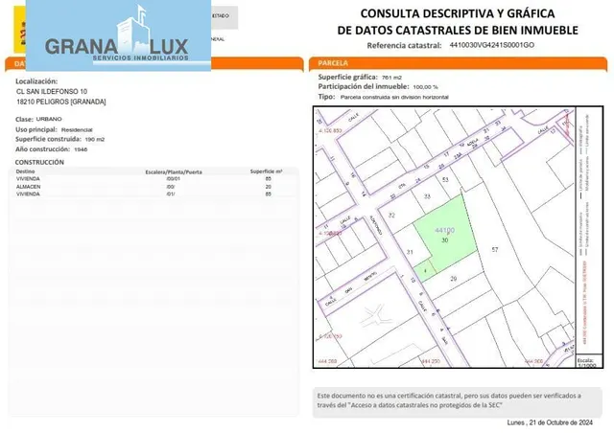Select the address 'CL SAN ILDEFONSO 10'
Screen dimensions: 614x433
click(52, 92)
